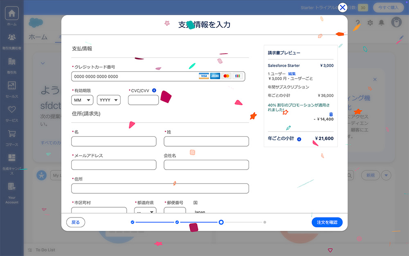Click the accessibility star icon behind dialog

[x=41, y=175]
